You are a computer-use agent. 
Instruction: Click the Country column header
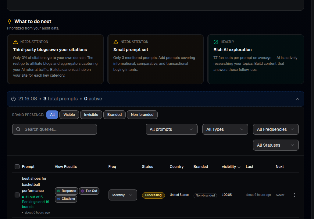[x=177, y=167]
